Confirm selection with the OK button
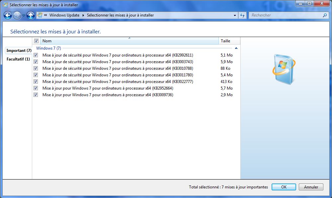Screen dimensions: 332x198 [284, 187]
